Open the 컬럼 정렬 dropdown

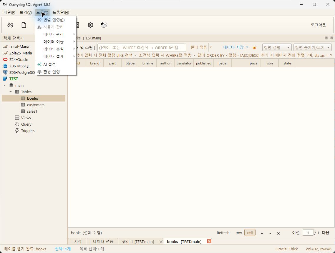(277, 47)
